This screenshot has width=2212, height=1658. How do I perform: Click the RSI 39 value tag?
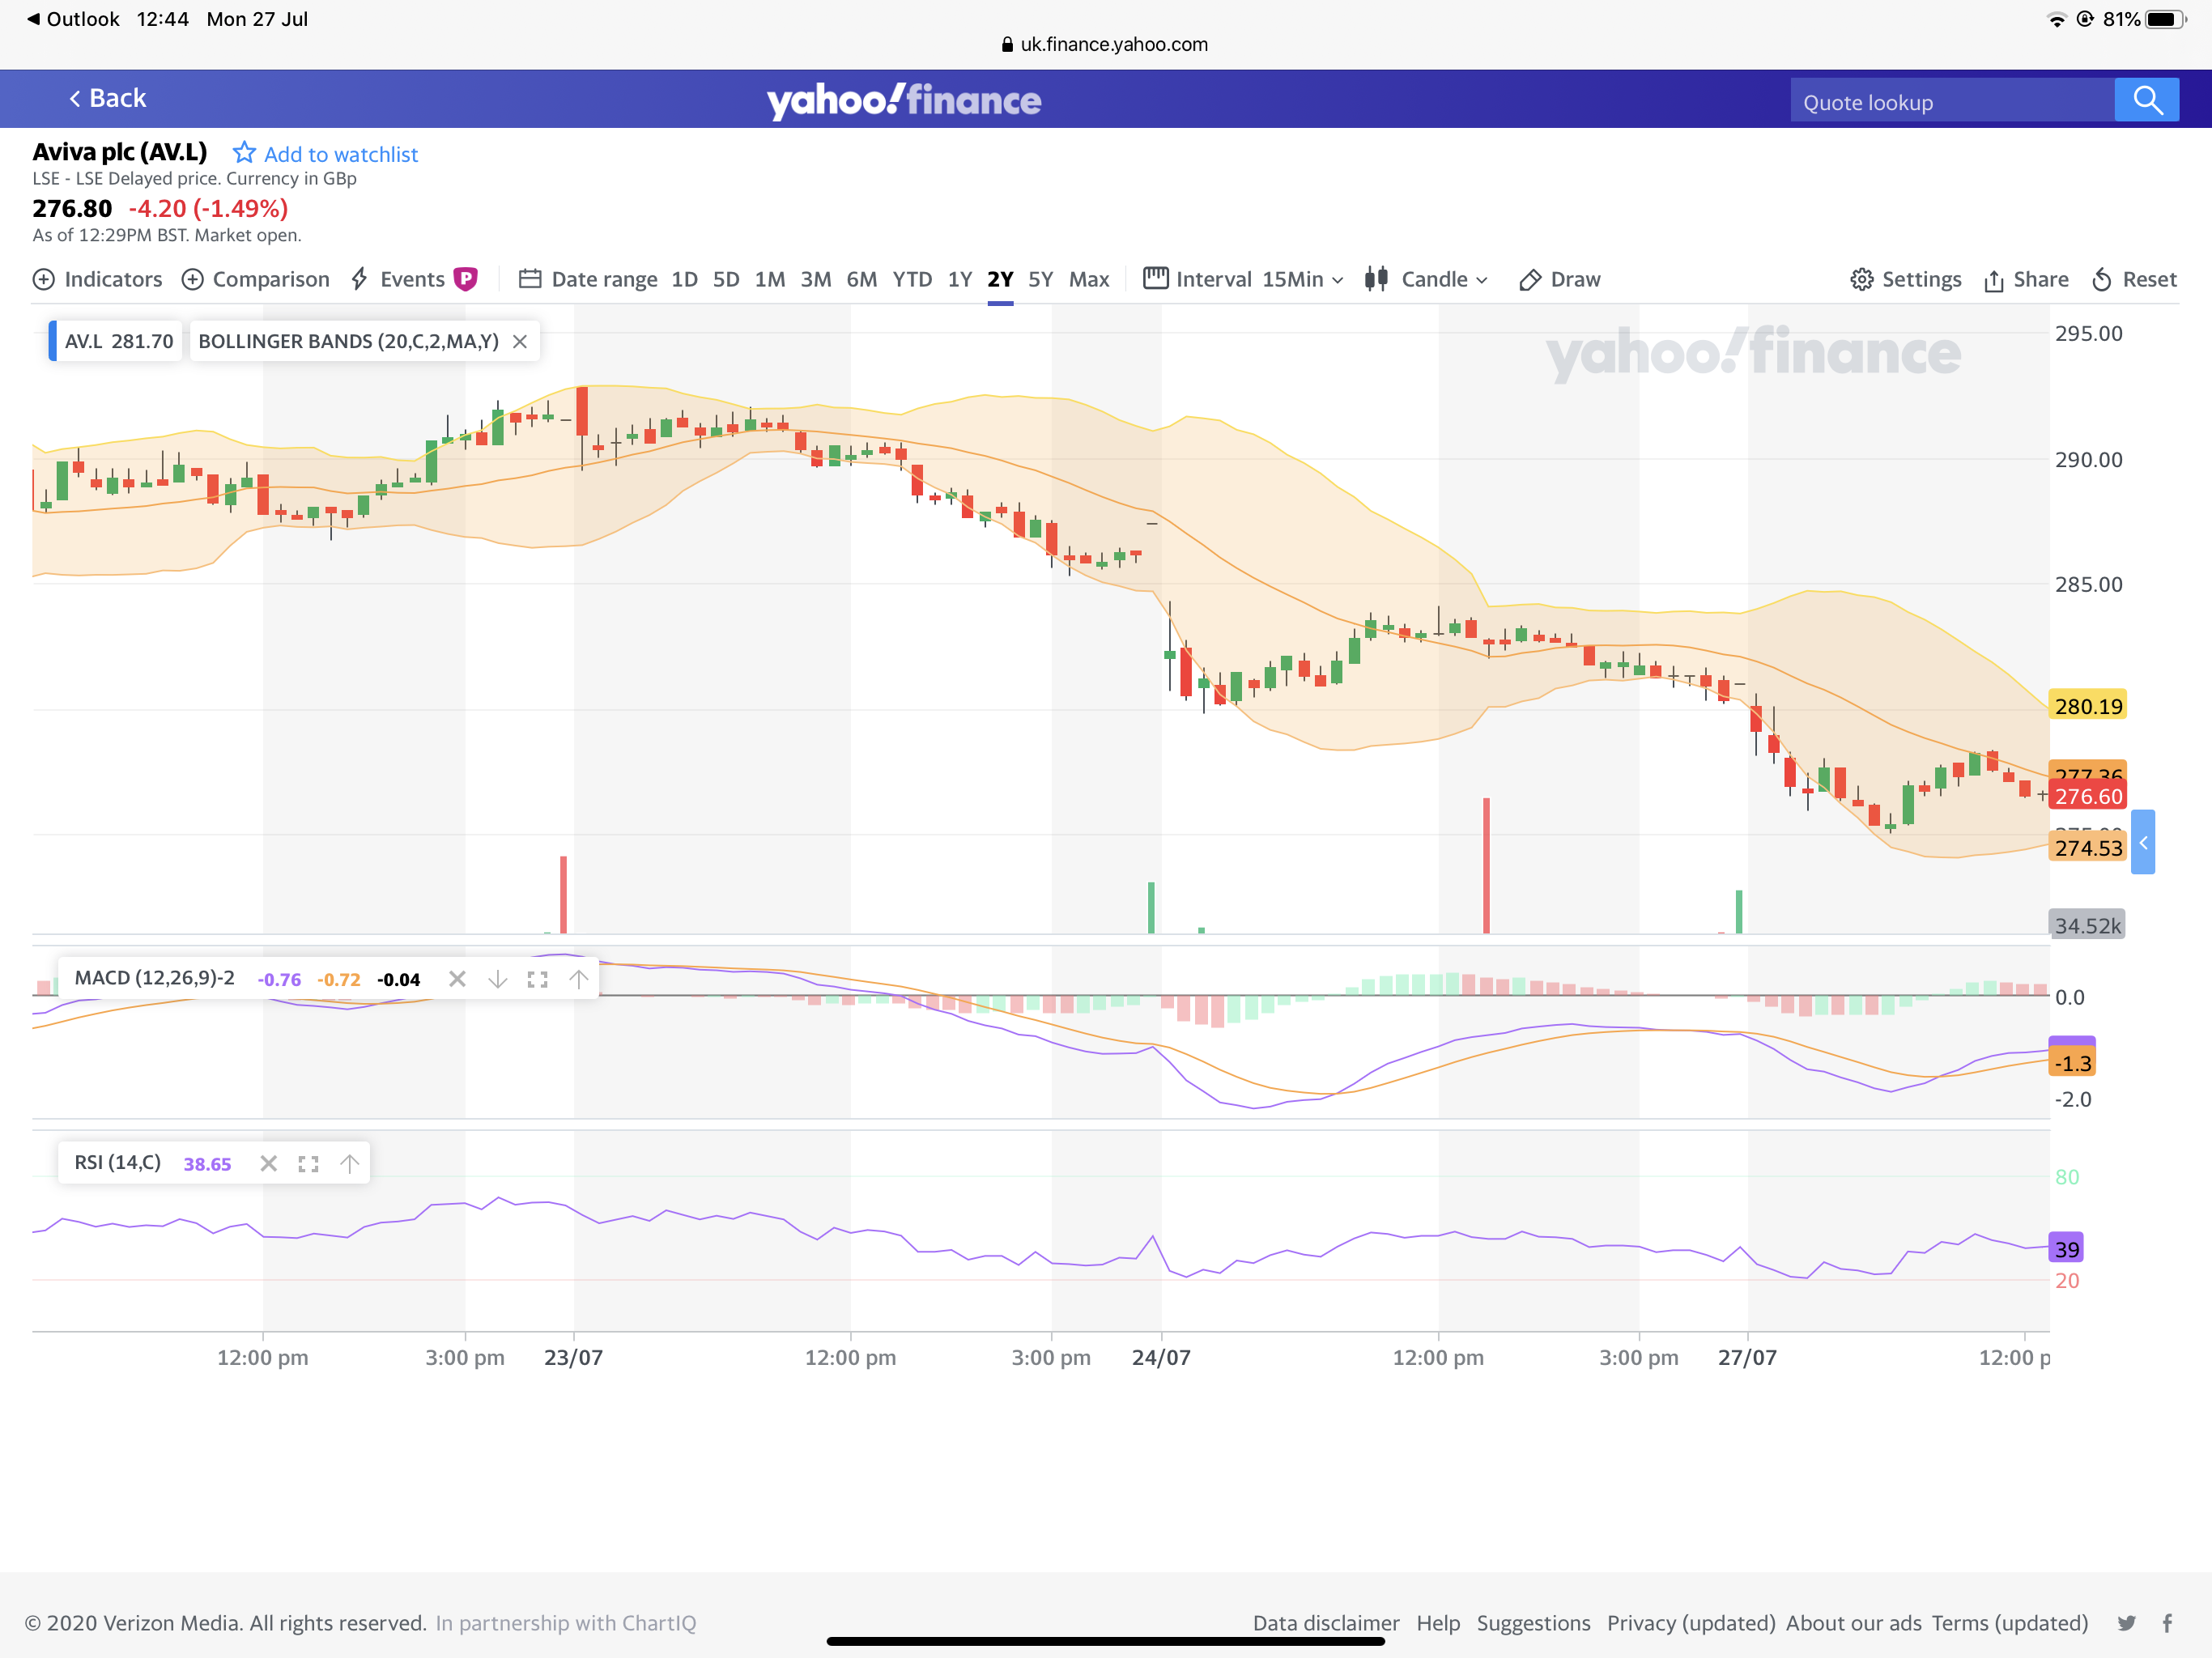click(x=2066, y=1248)
